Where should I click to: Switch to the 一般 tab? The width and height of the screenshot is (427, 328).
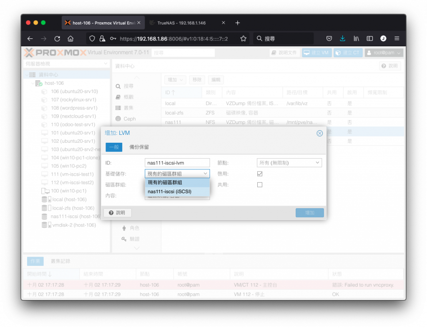tap(114, 147)
